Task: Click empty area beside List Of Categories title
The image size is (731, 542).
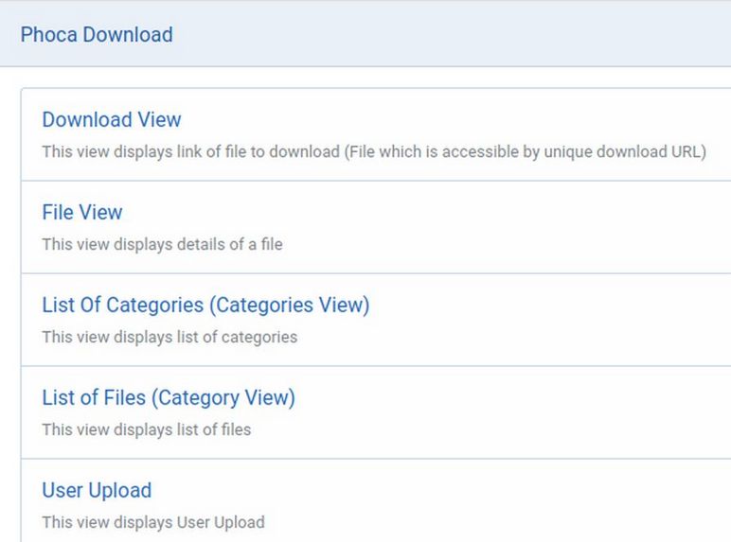Action: click(549, 306)
